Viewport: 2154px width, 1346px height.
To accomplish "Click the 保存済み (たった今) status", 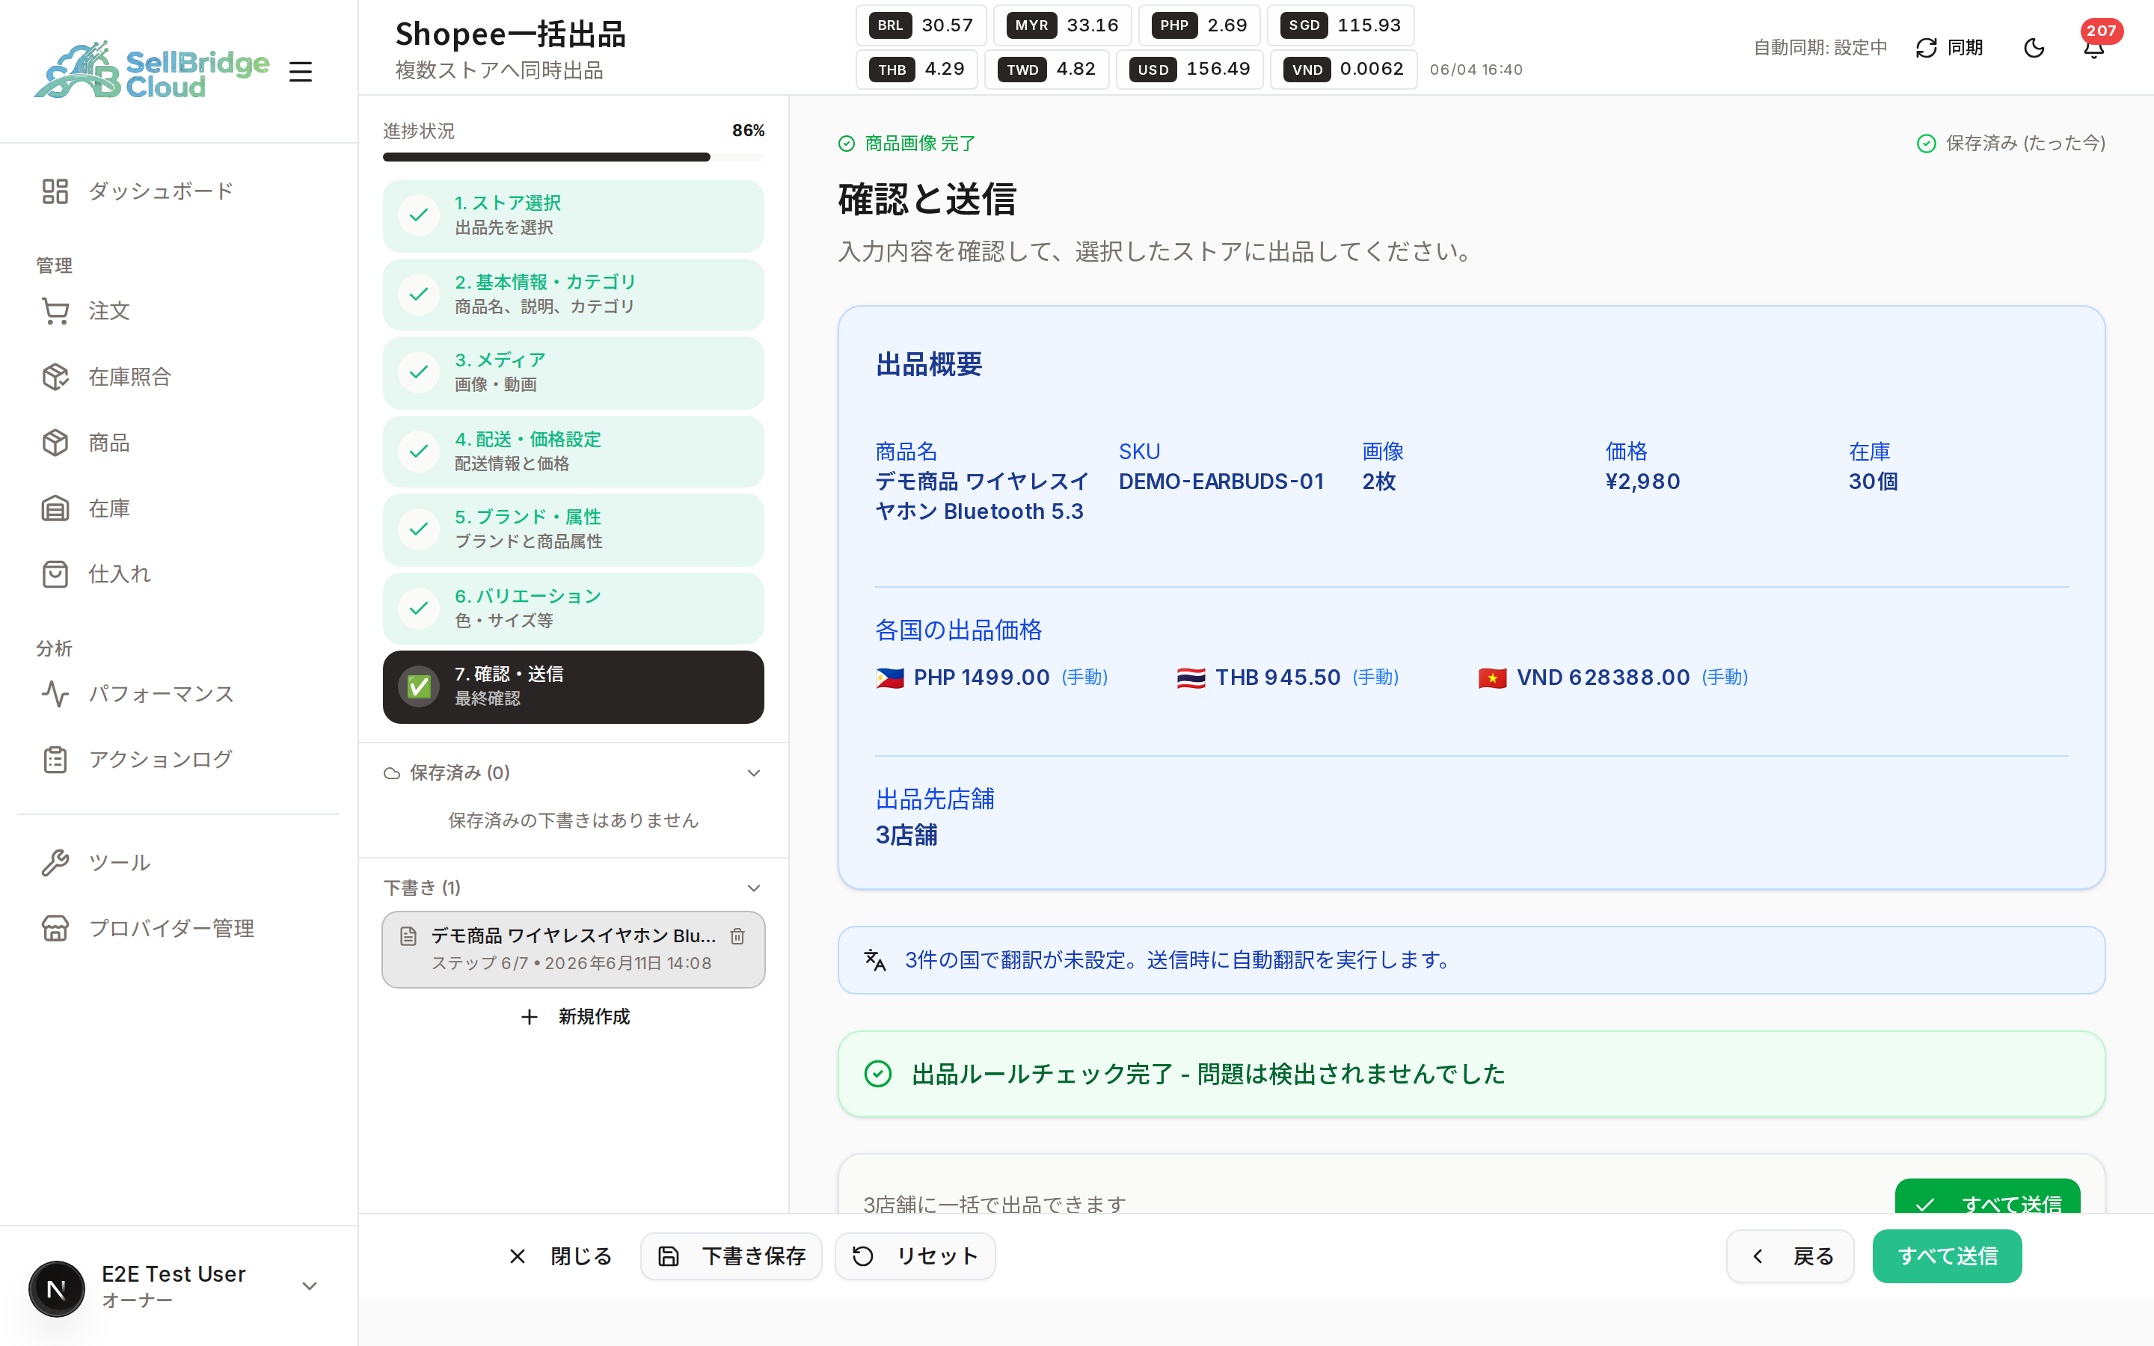I will pyautogui.click(x=2010, y=144).
